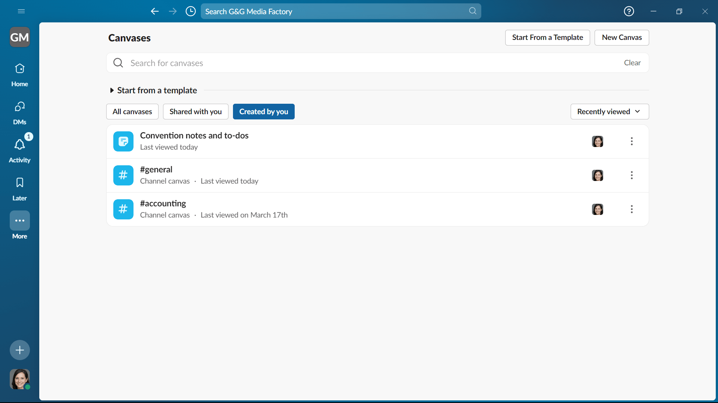Open search history from the top bar
The width and height of the screenshot is (718, 403).
tap(190, 11)
